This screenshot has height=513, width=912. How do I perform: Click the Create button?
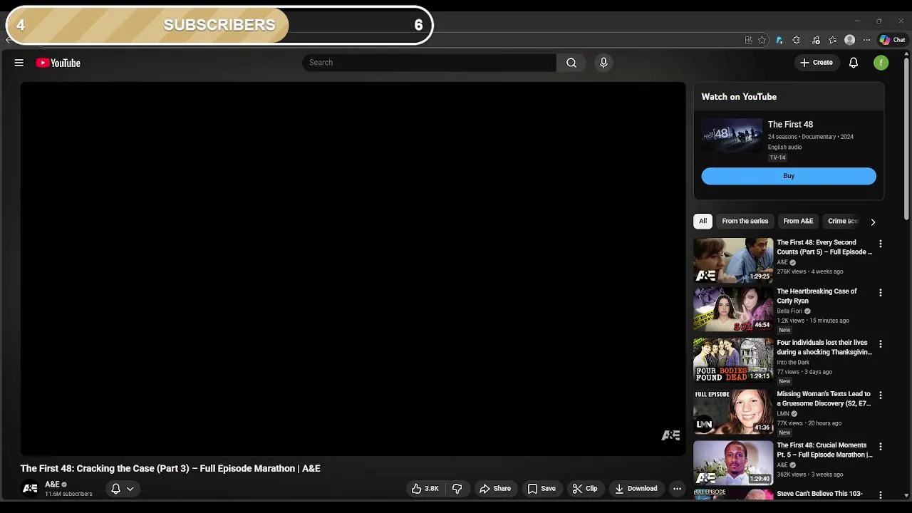816,63
